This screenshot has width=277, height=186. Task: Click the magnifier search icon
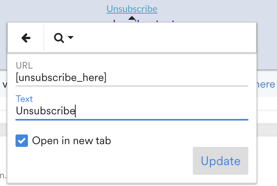click(x=59, y=38)
